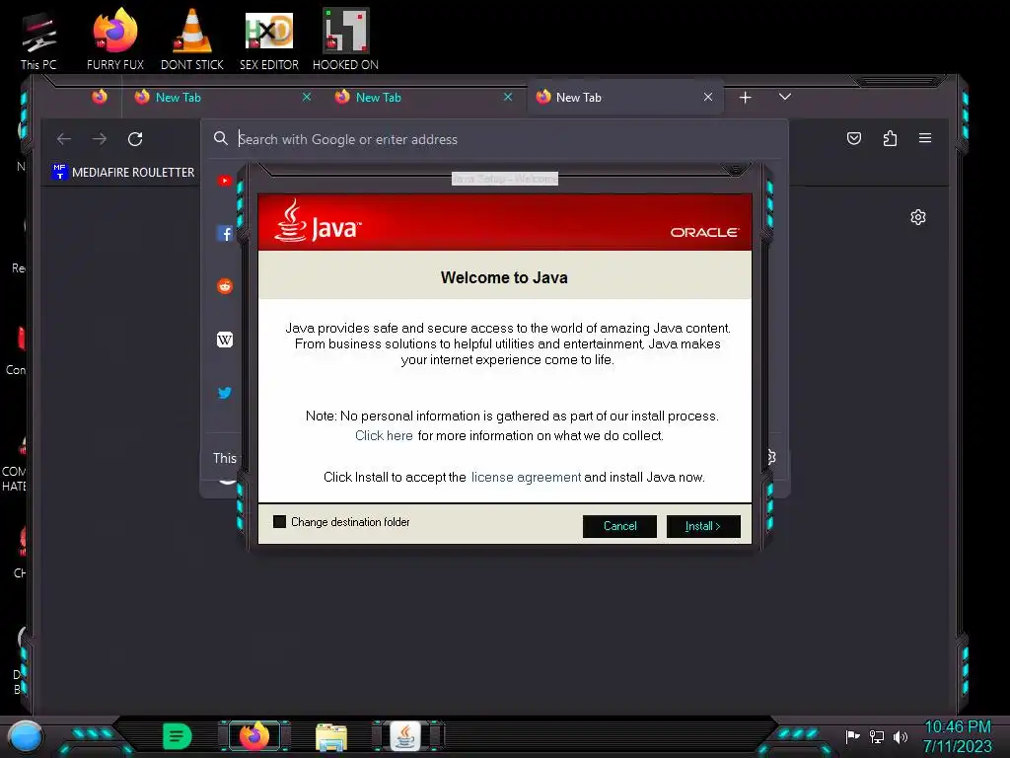Viewport: 1010px width, 758px height.
Task: Open the green notes app on taskbar
Action: point(178,736)
